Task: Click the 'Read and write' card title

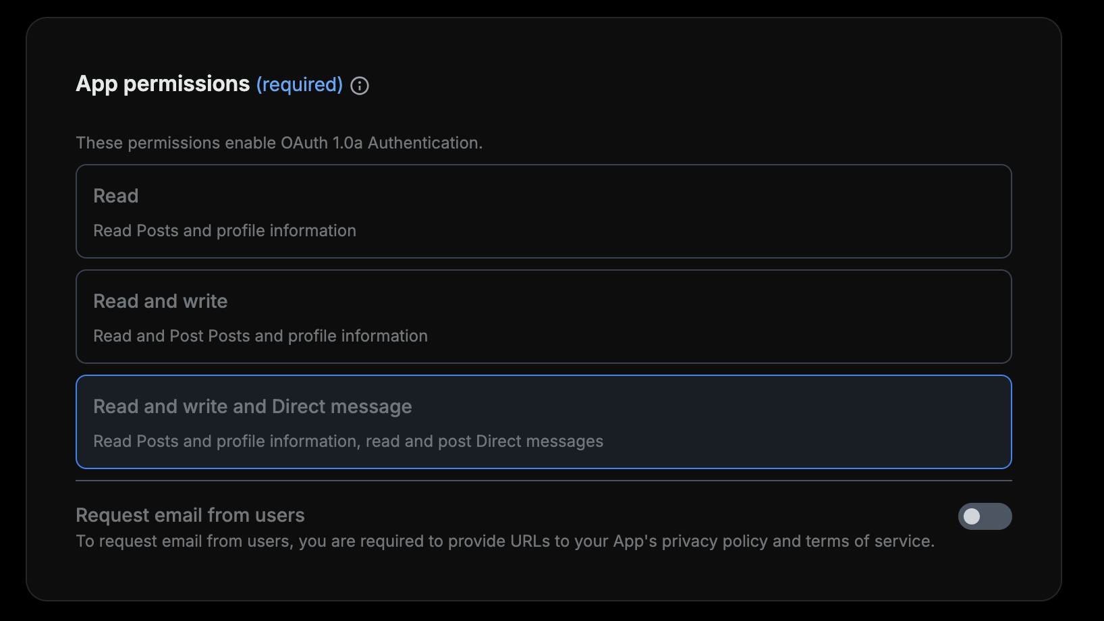Action: [161, 301]
